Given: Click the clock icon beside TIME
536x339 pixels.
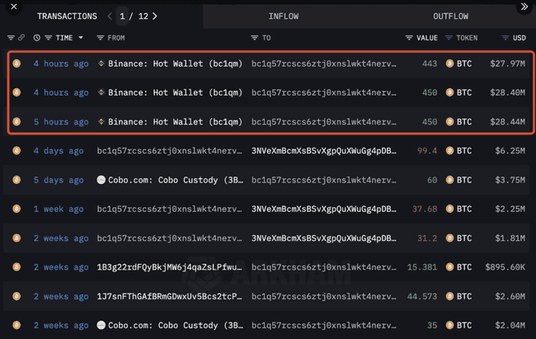Looking at the screenshot, I should 37,38.
